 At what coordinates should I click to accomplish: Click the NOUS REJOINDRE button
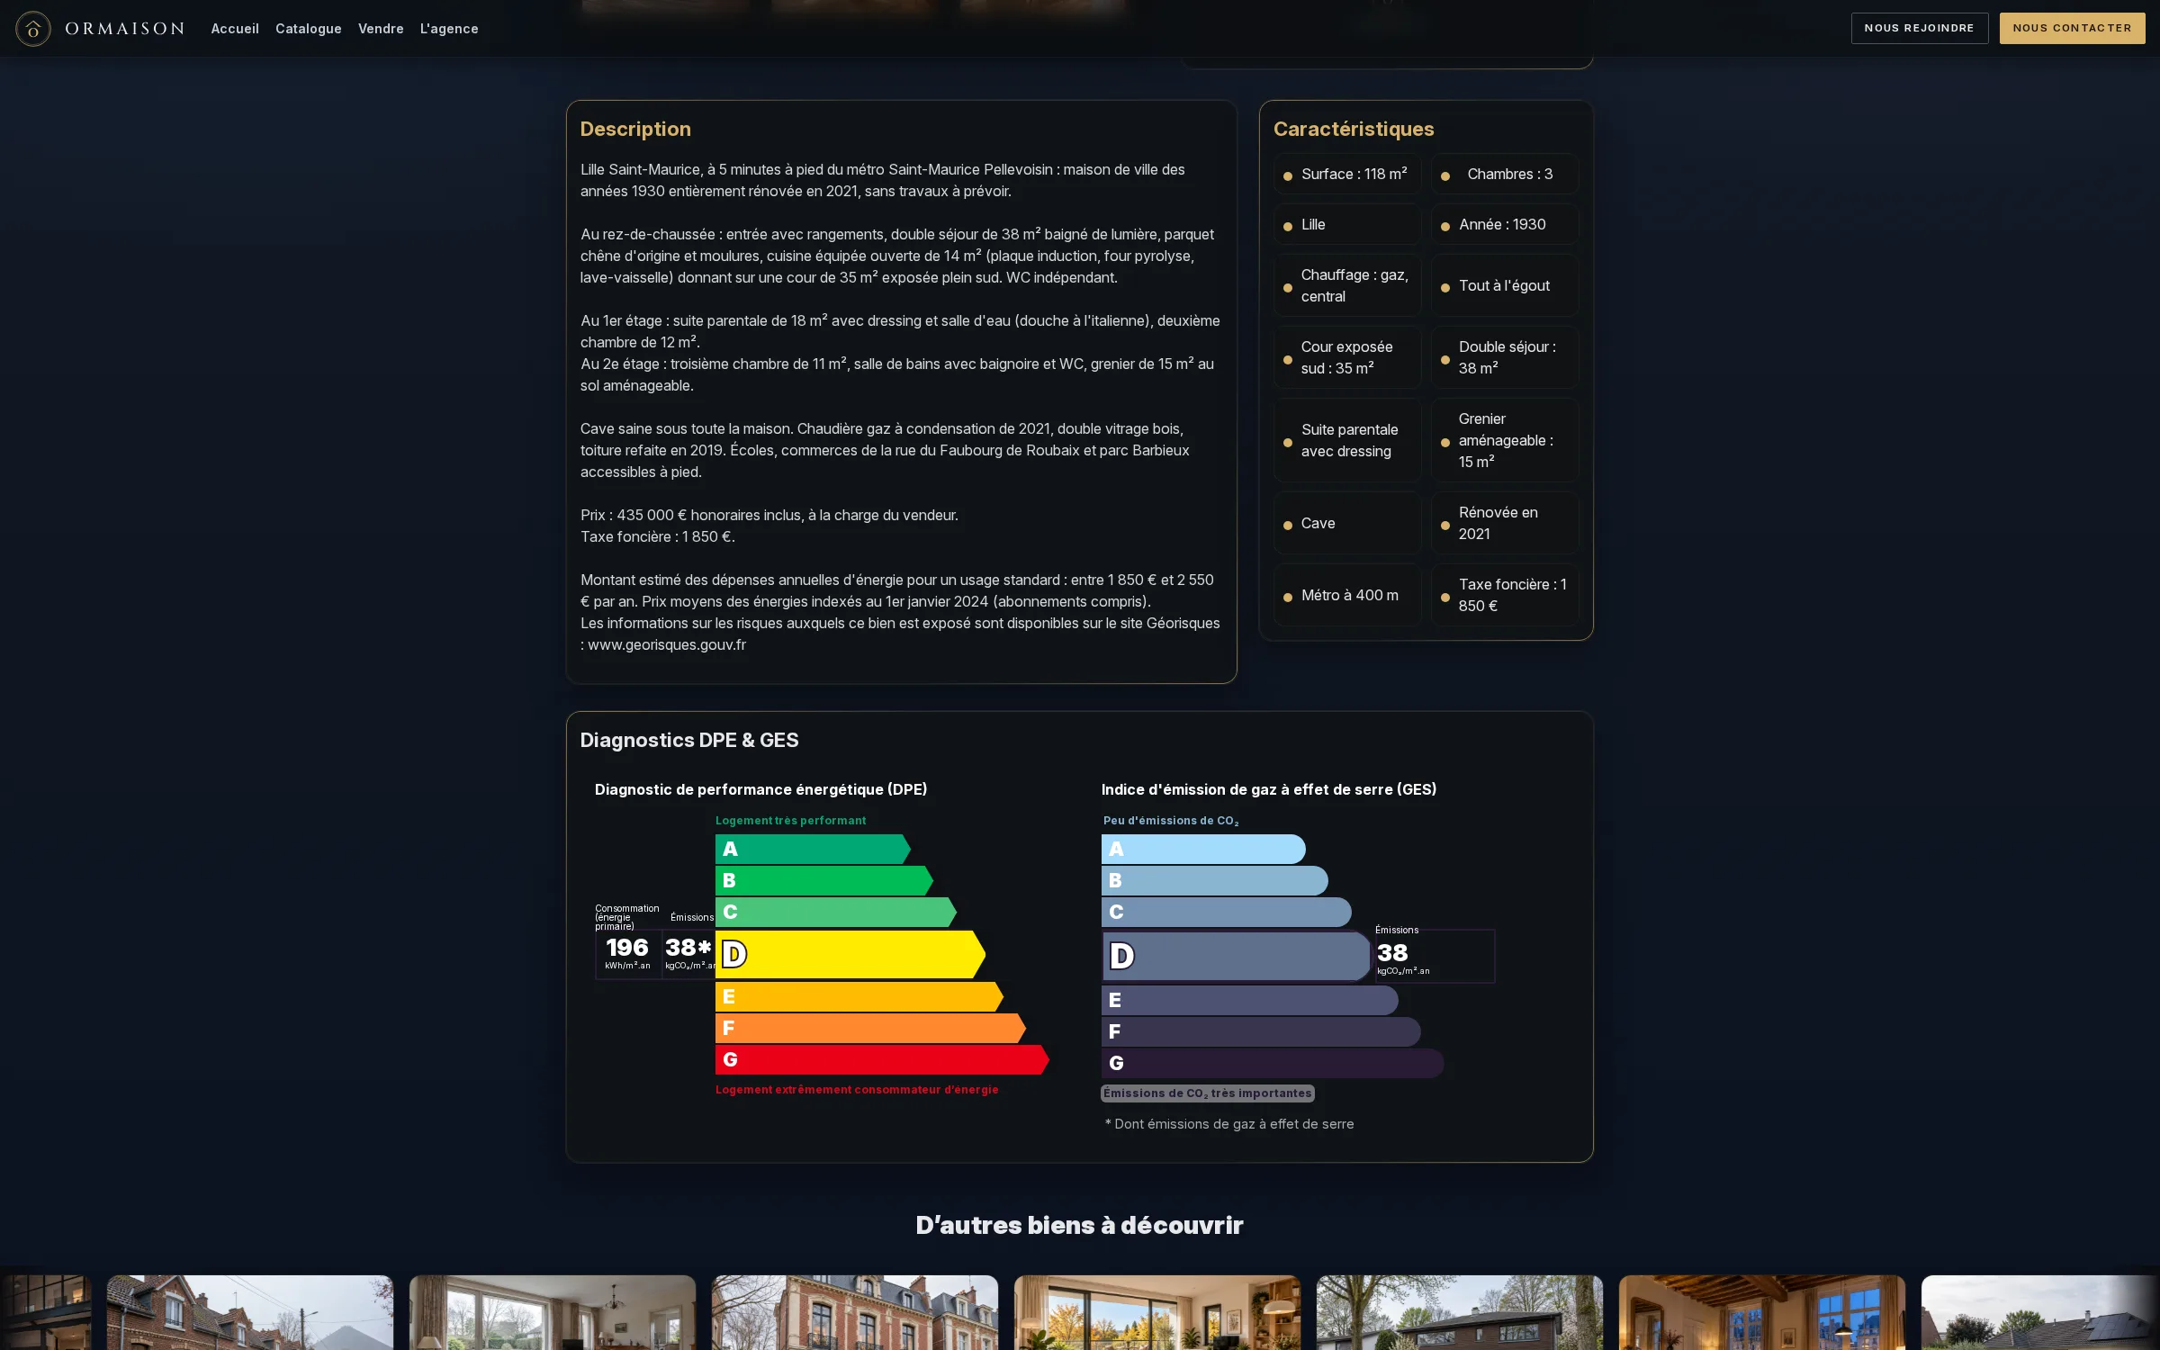tap(1920, 28)
